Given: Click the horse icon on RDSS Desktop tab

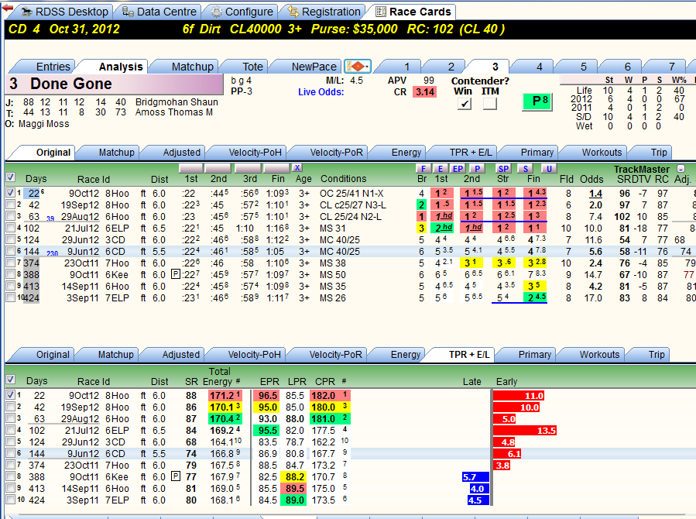Looking at the screenshot, I should (27, 12).
